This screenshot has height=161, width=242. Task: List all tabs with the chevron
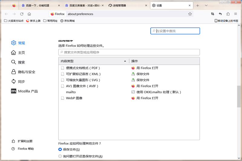pos(206,5)
